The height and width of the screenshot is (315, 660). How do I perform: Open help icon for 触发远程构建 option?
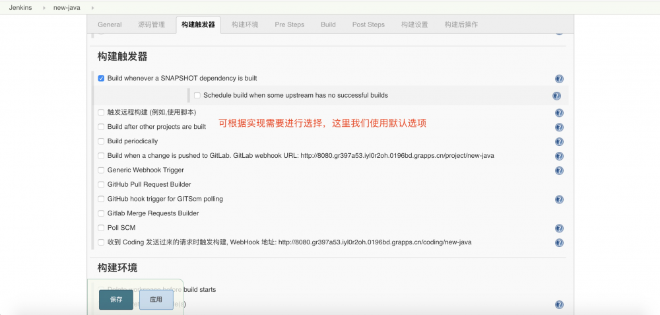tap(559, 113)
